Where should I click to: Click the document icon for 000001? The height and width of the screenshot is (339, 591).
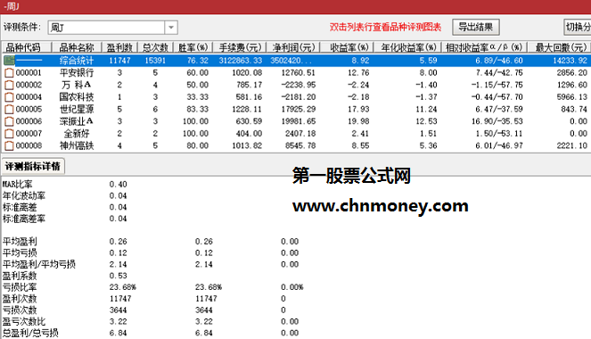[x=9, y=73]
